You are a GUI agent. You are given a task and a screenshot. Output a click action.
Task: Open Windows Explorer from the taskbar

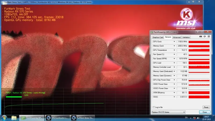coord(14,118)
